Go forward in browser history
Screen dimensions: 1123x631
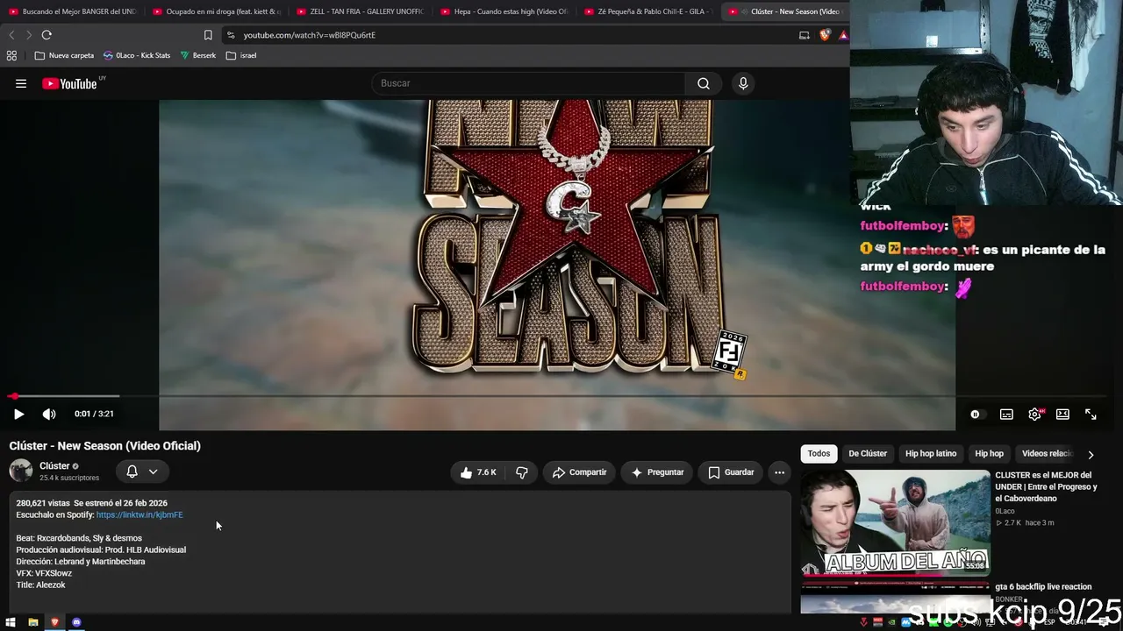point(28,35)
